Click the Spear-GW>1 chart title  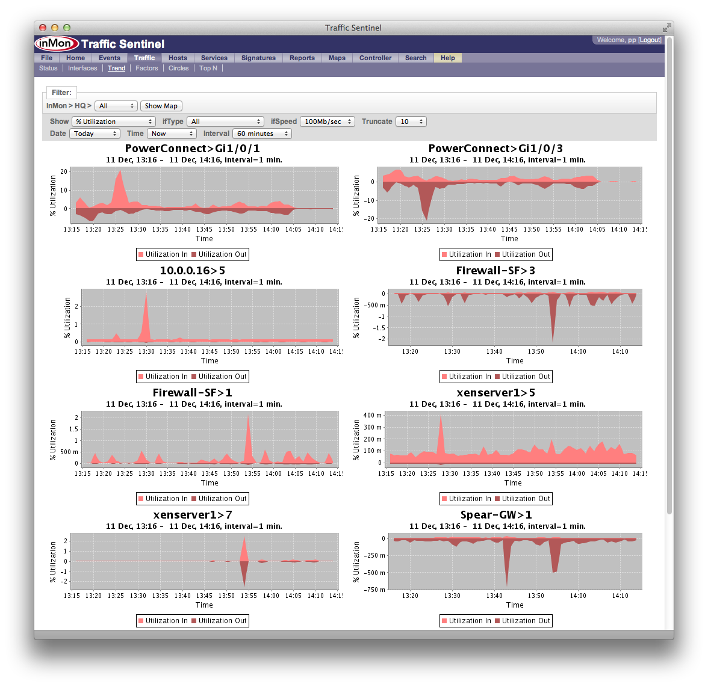click(496, 515)
